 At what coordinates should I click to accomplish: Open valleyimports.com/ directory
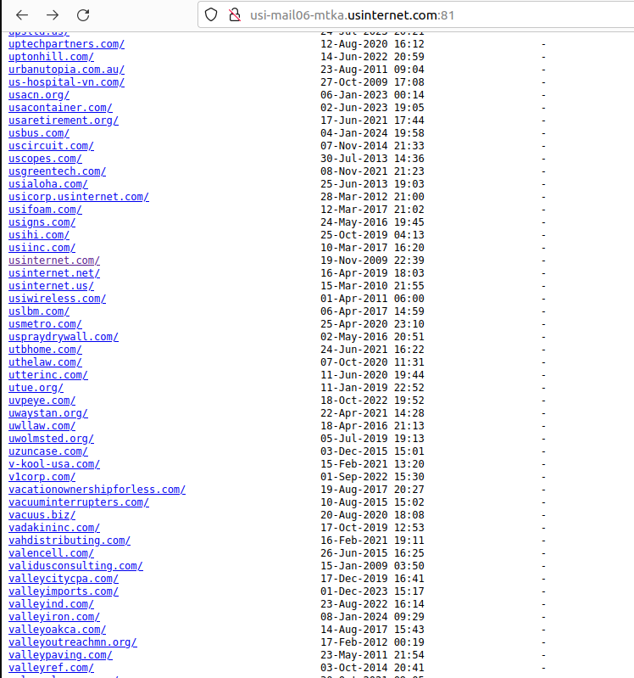64,591
